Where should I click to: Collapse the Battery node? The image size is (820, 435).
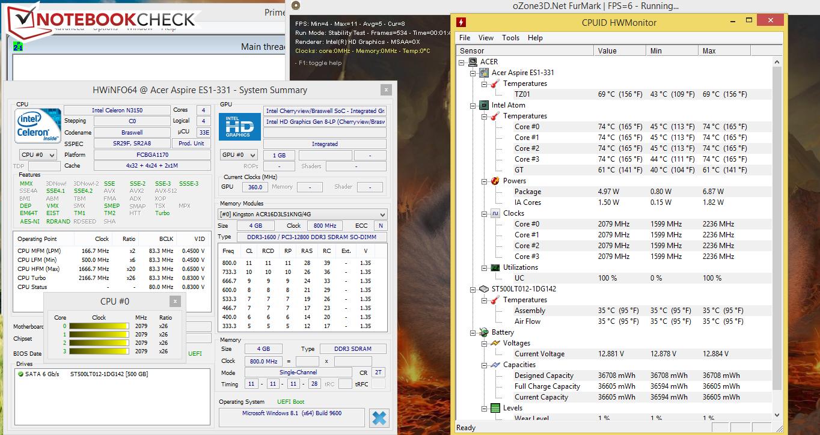(x=473, y=332)
